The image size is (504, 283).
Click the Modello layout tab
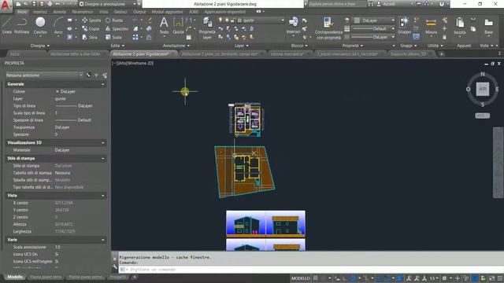pos(15,277)
